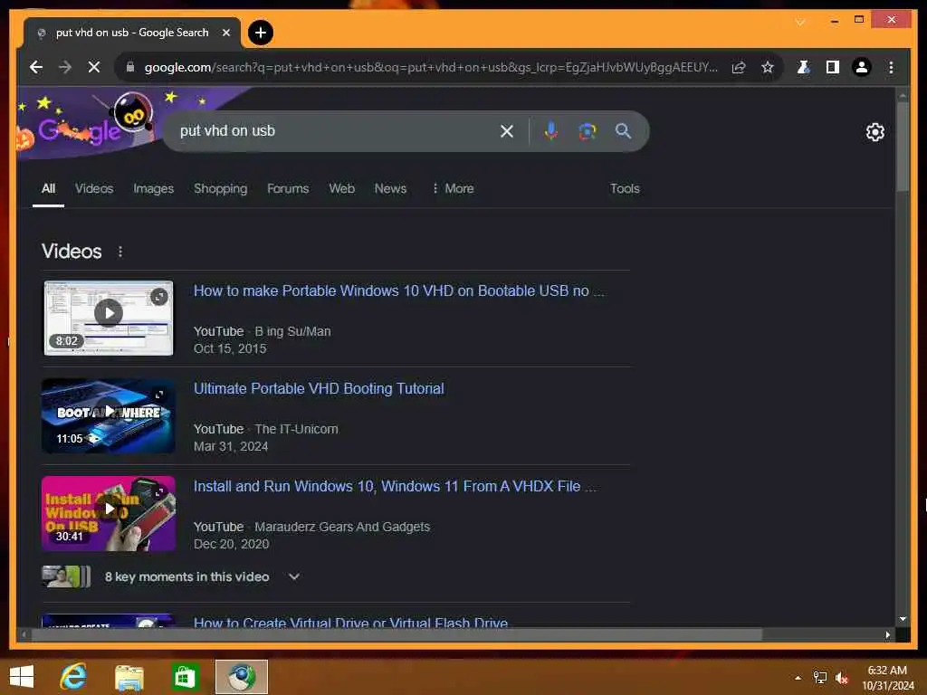Select the All results tab
Viewport: 927px width, 695px height.
click(x=49, y=188)
